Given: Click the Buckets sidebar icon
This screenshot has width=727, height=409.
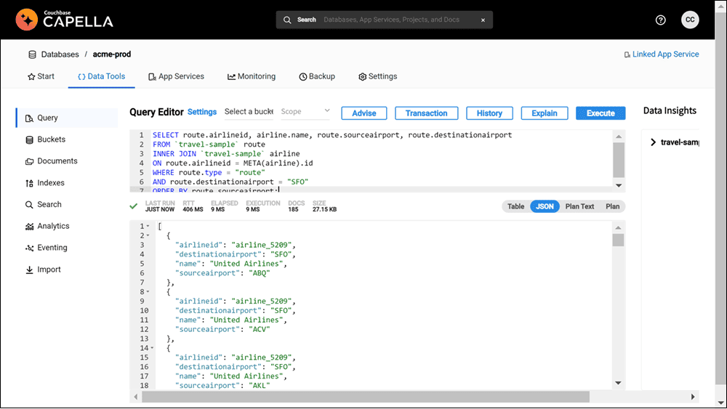Looking at the screenshot, I should click(x=29, y=140).
